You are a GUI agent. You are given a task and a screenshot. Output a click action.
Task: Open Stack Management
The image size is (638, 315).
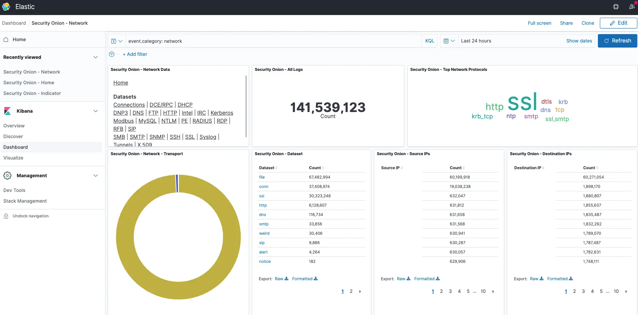pos(25,201)
